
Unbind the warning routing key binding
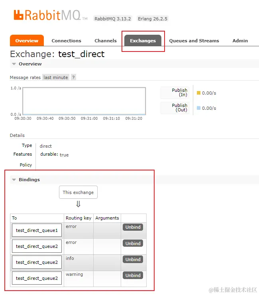pos(133,275)
